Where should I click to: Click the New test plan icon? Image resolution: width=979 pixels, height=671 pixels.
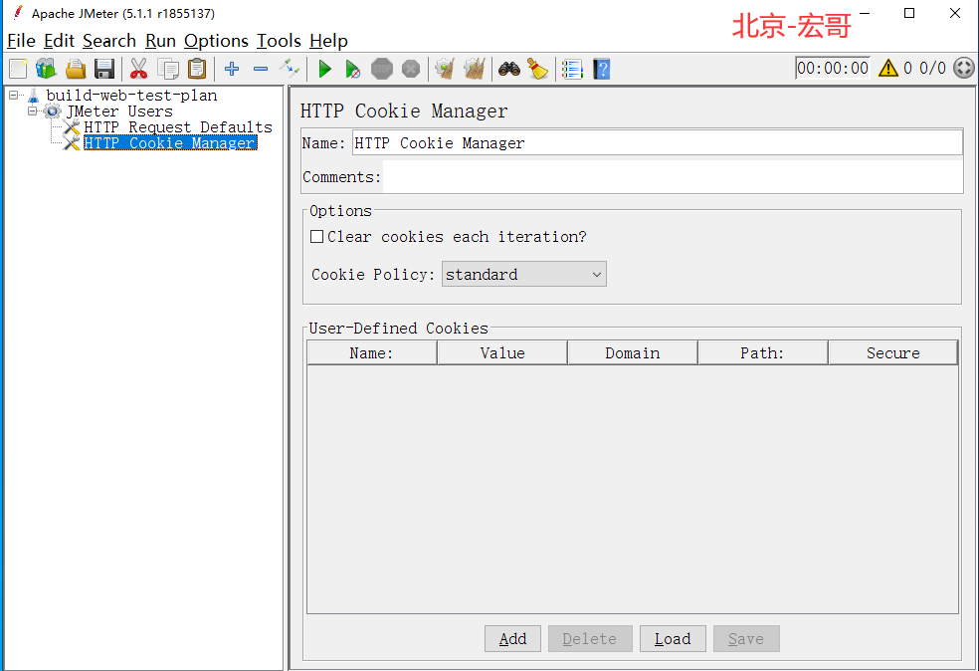[18, 69]
